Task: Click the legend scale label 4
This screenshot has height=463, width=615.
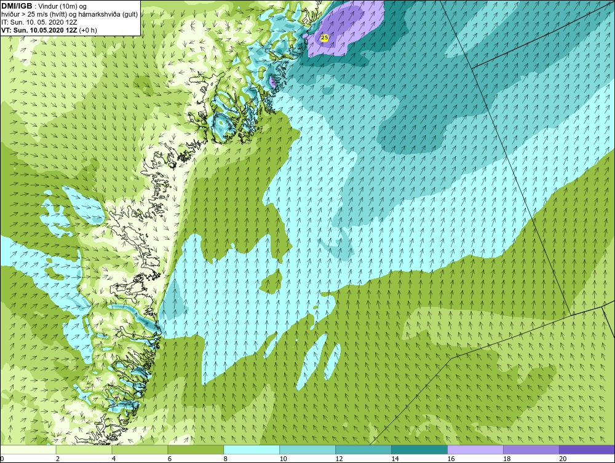Action: 114,459
